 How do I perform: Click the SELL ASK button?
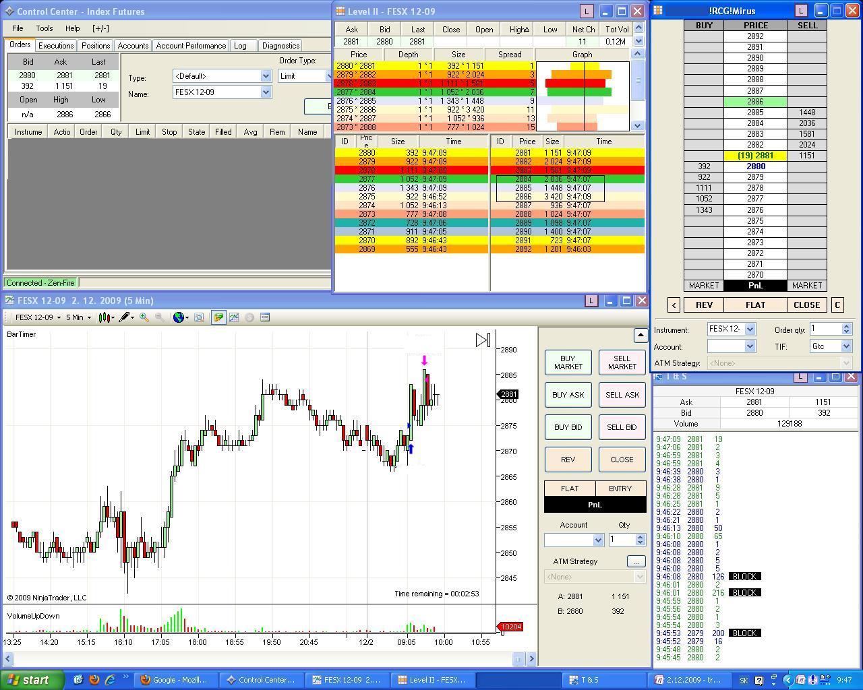(x=622, y=395)
